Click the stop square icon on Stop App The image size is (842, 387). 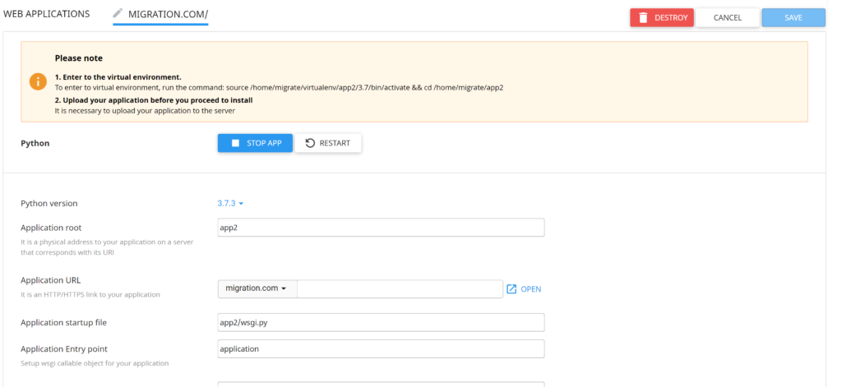(x=235, y=143)
